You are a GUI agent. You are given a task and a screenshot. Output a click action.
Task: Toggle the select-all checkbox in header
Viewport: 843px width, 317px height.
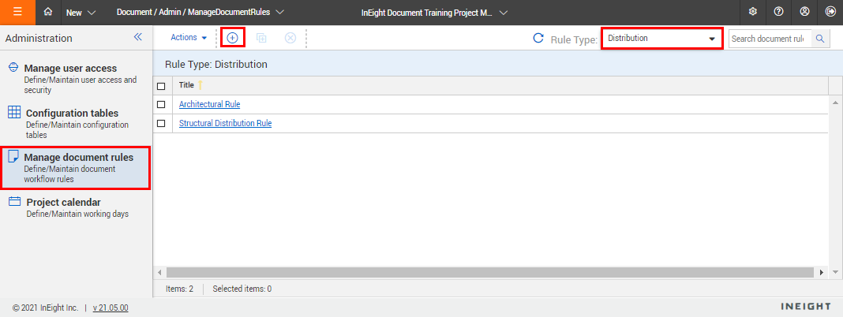click(161, 86)
